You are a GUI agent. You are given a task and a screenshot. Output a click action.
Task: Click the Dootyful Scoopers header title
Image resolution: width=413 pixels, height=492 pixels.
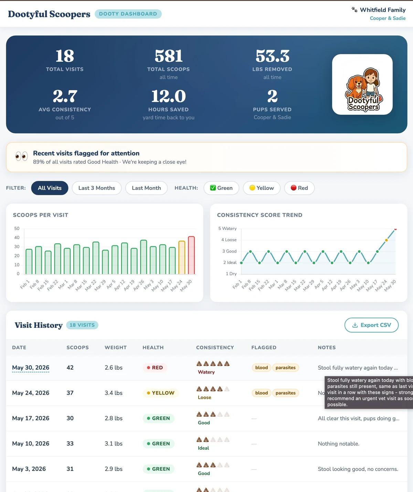[49, 14]
